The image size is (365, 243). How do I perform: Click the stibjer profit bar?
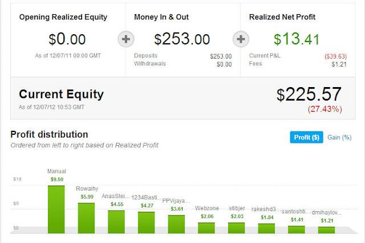[237, 228]
